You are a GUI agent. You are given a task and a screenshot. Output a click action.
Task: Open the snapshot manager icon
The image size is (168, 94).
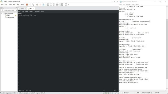[44, 5]
